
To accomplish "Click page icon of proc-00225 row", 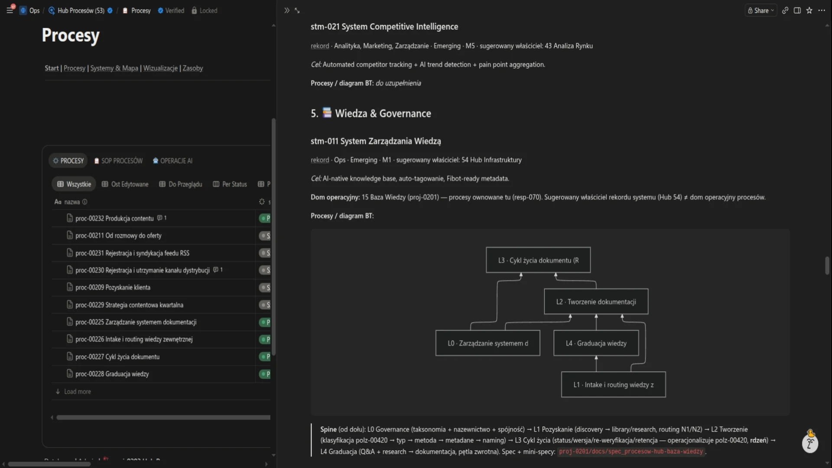I will click(x=70, y=322).
